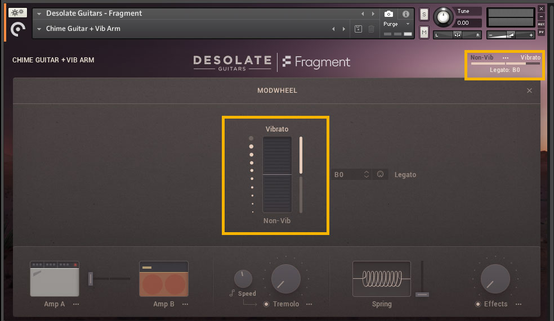The image size is (554, 321).
Task: Toggle the Tremolo on/off radio button
Action: pos(266,304)
